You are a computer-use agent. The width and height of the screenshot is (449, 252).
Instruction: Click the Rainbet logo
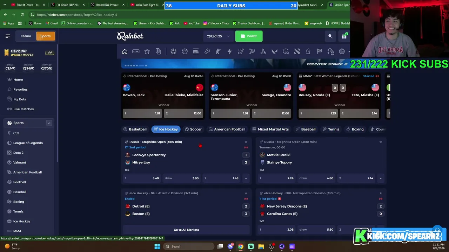click(x=130, y=36)
